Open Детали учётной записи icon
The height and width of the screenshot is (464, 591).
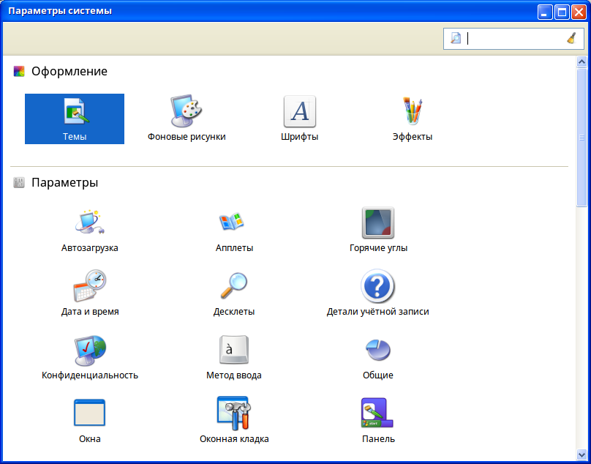coord(378,294)
